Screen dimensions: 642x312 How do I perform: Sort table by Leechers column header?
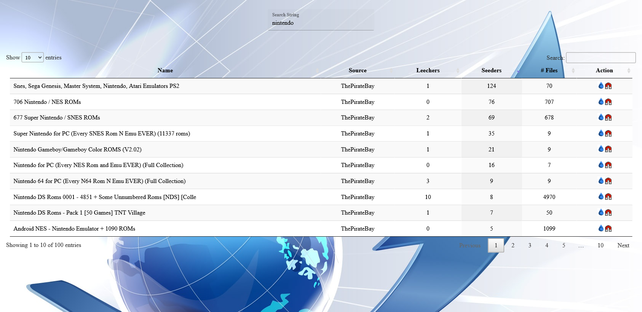coord(428,70)
